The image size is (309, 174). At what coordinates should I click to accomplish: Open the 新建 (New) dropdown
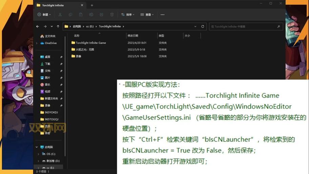pos(44,15)
